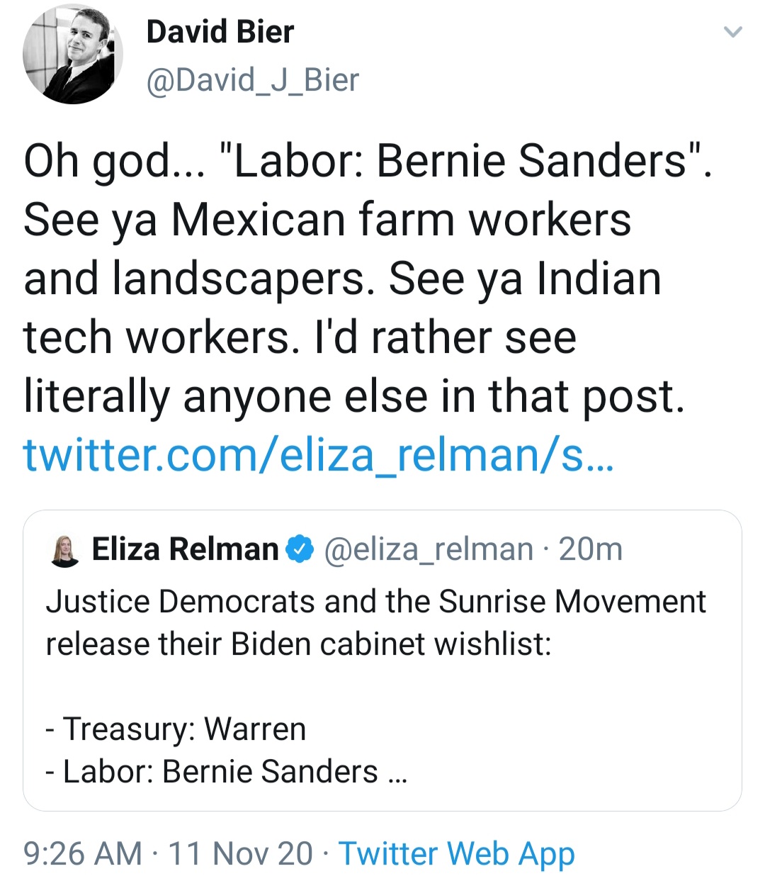Click 'literally anyone else in that post' line
This screenshot has width=765, height=893.
(354, 395)
